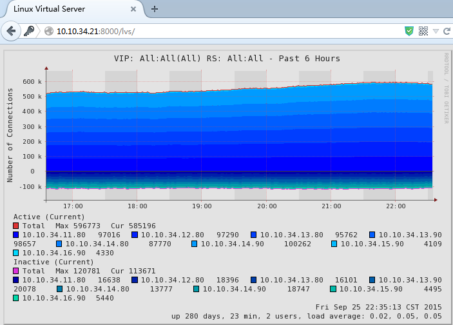Image resolution: width=453 pixels, height=325 pixels.
Task: Click the globe site icon beside URL
Action: click(x=49, y=31)
